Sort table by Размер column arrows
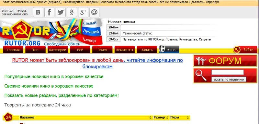Image resolution: width=259 pixels, height=124 pixels. [167, 118]
